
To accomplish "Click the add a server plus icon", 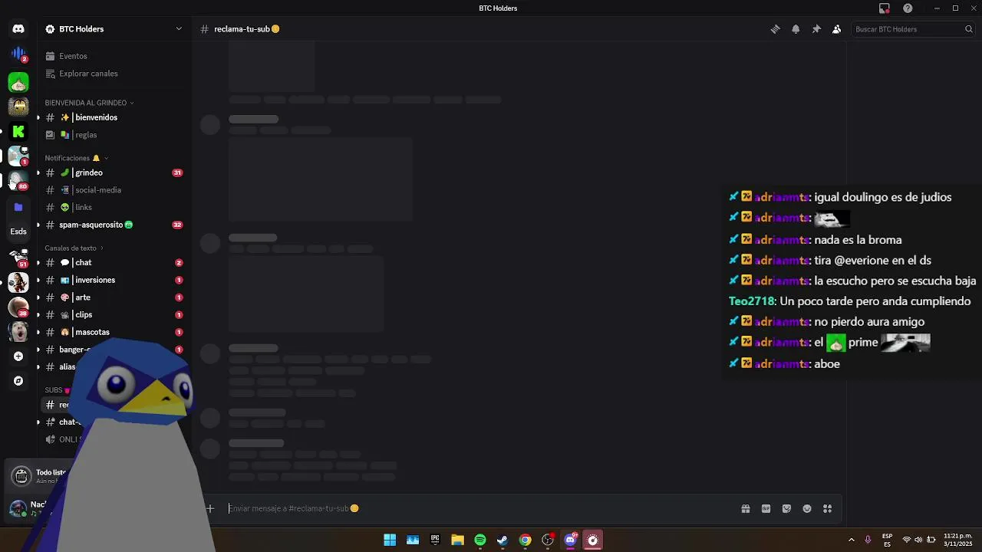I will click(18, 356).
